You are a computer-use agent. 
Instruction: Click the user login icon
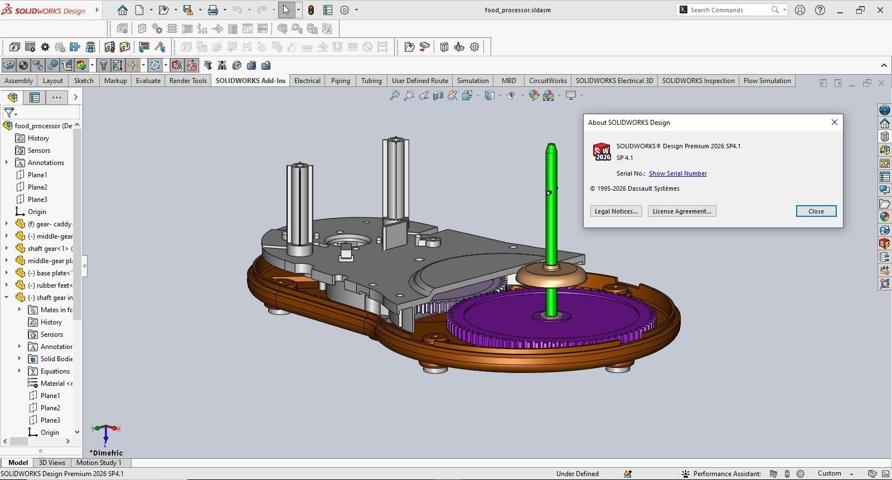pos(800,10)
